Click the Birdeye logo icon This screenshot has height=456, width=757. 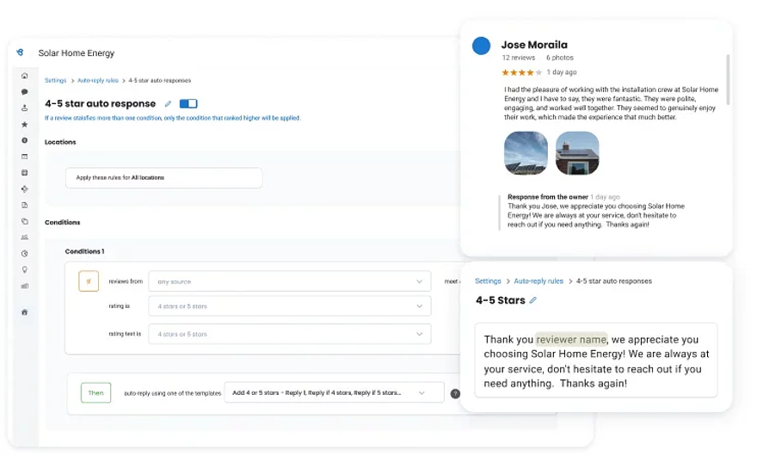click(21, 52)
